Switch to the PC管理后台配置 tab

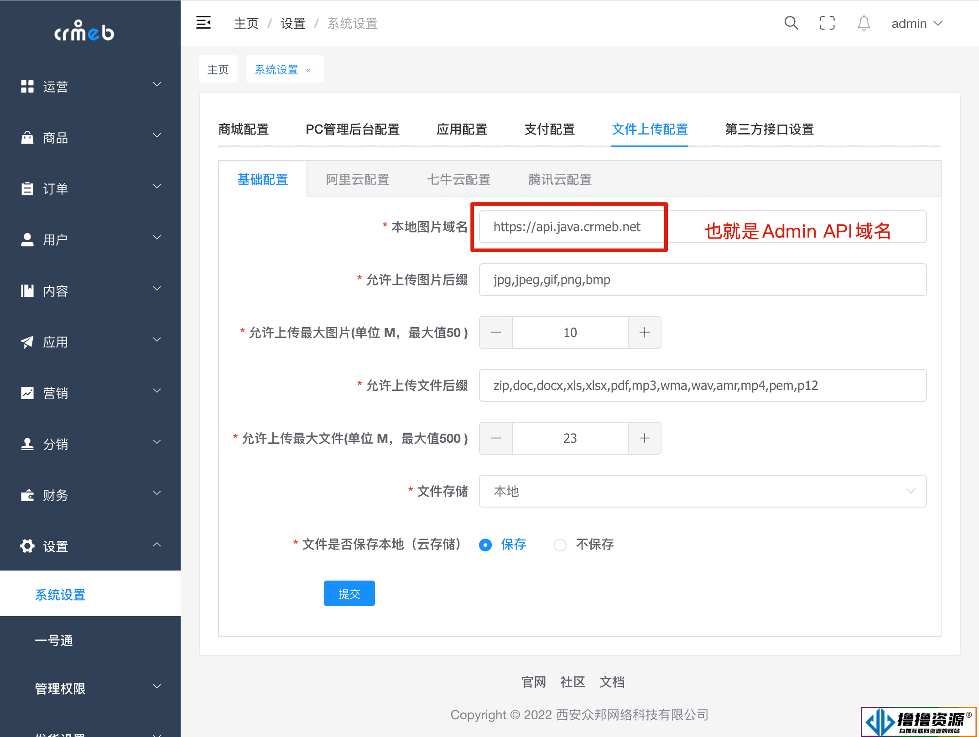coord(353,130)
